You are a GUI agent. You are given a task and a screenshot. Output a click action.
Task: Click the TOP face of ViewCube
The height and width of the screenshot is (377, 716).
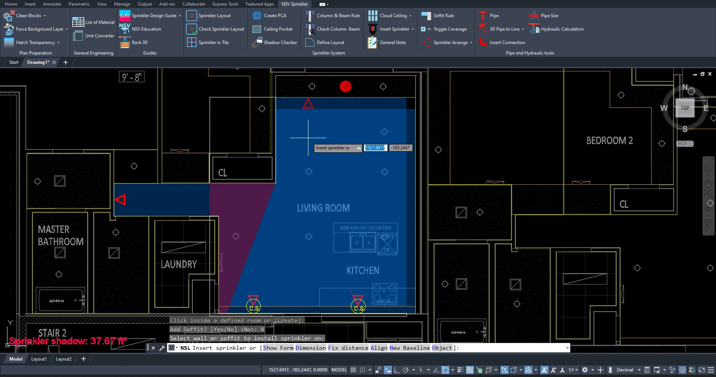685,108
